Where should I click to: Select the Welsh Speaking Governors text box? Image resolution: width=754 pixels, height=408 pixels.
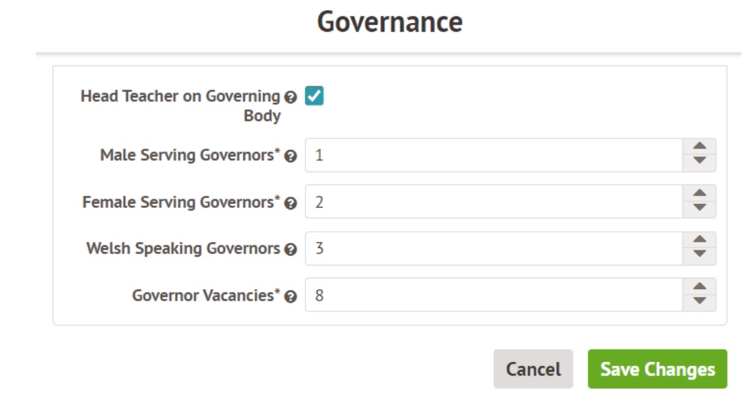click(493, 249)
